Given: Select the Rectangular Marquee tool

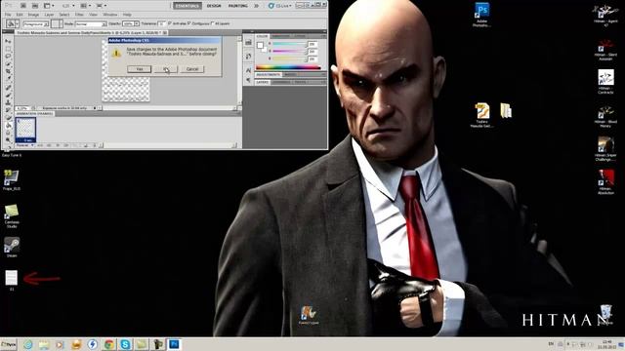Looking at the screenshot, I should [x=8, y=49].
